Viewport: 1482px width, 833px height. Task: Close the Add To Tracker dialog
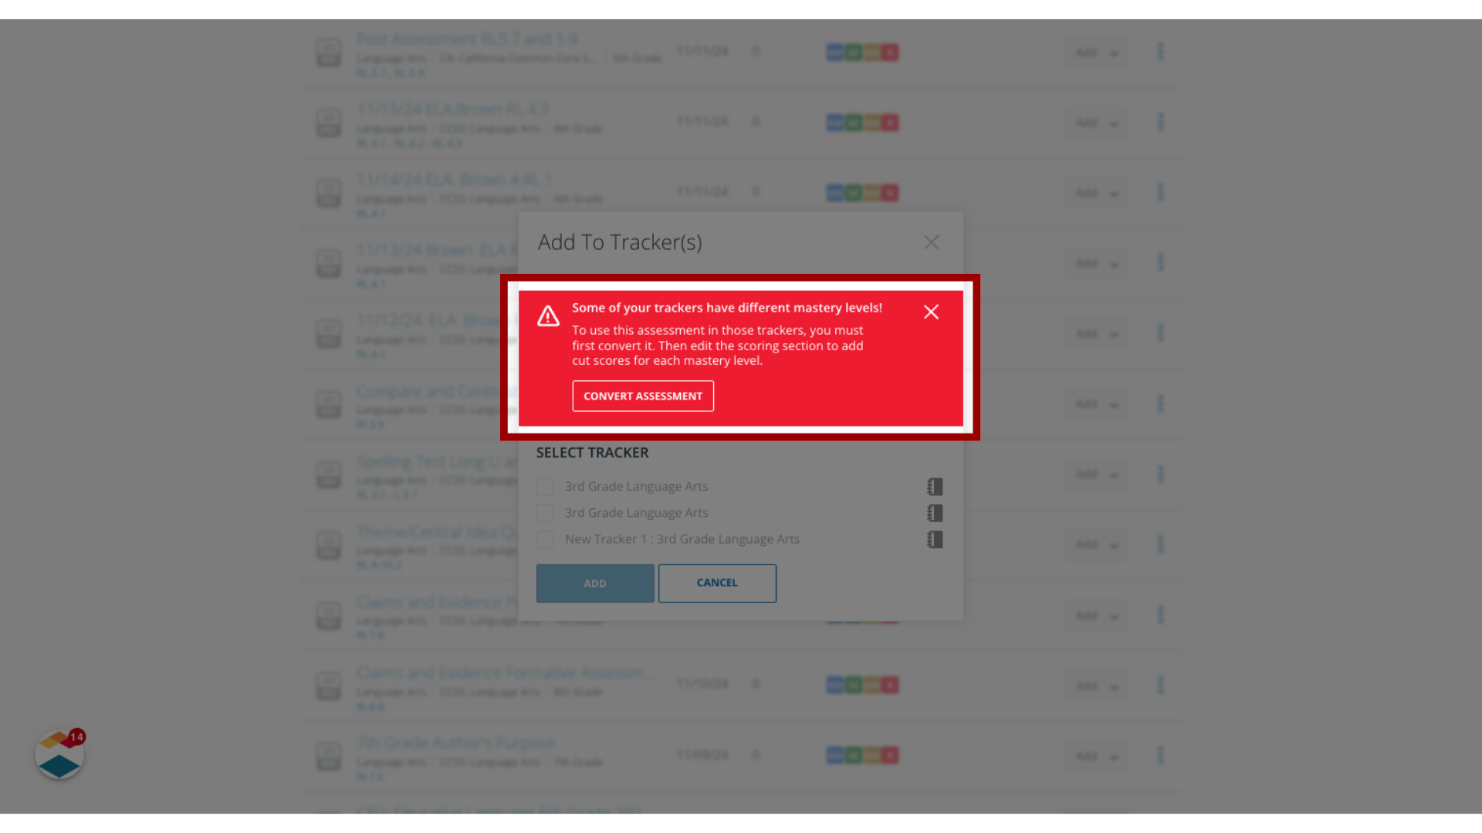932,242
